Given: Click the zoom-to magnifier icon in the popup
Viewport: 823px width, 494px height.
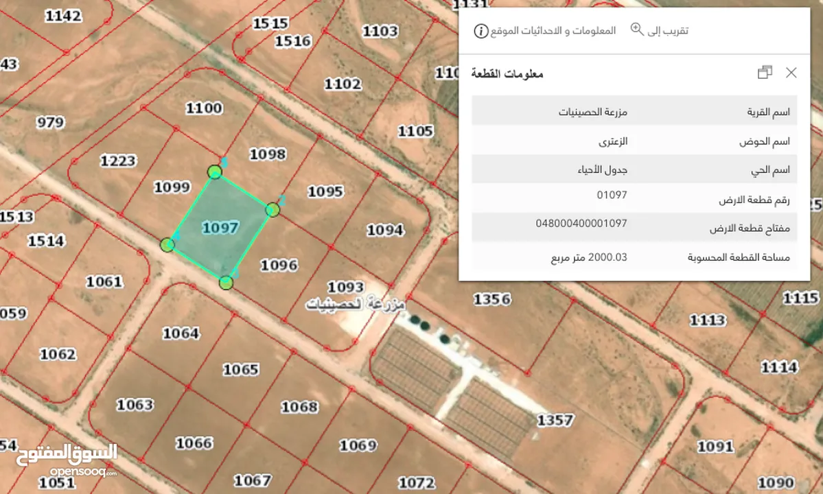Looking at the screenshot, I should click(637, 30).
